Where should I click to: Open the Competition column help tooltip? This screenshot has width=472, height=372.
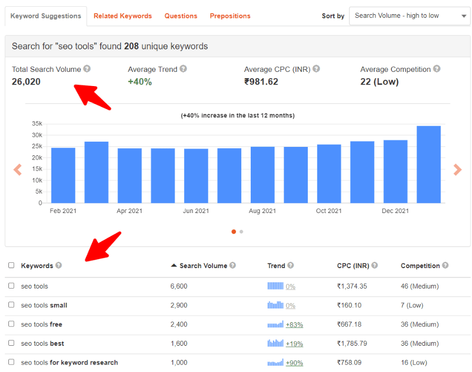point(445,265)
